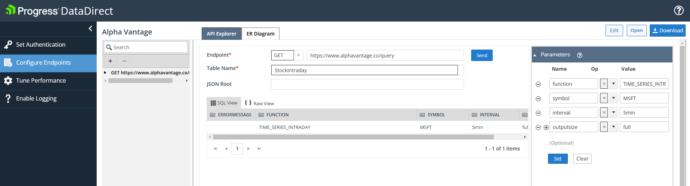This screenshot has width=690, height=186.
Task: Collapse the left sidebar with the chevron
Action: [90, 28]
